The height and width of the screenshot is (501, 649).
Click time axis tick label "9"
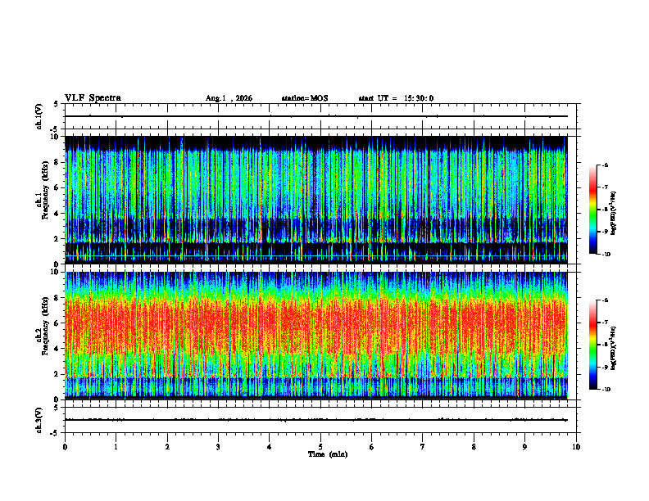pos(524,447)
